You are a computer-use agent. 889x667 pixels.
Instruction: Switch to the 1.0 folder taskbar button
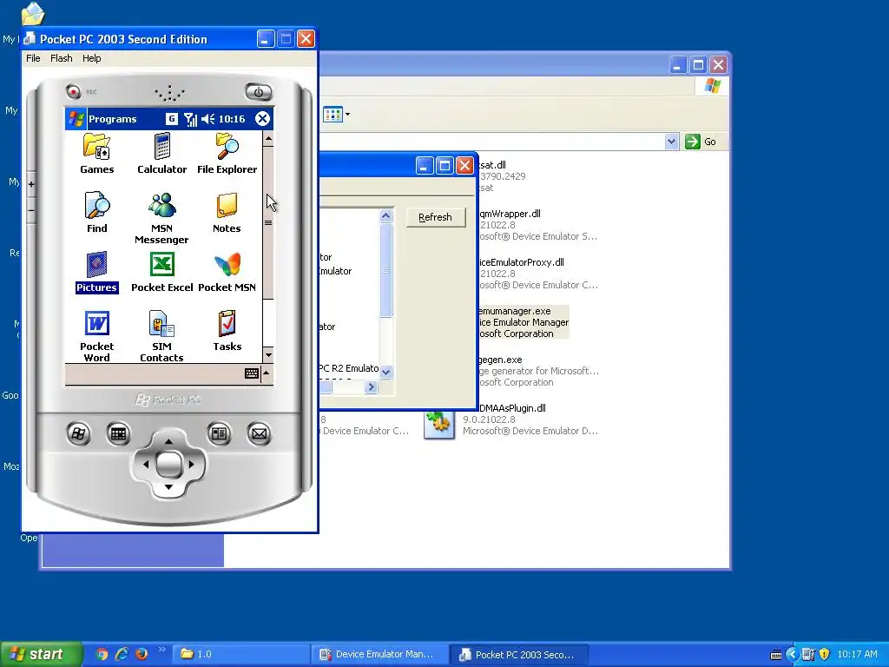pyautogui.click(x=240, y=654)
